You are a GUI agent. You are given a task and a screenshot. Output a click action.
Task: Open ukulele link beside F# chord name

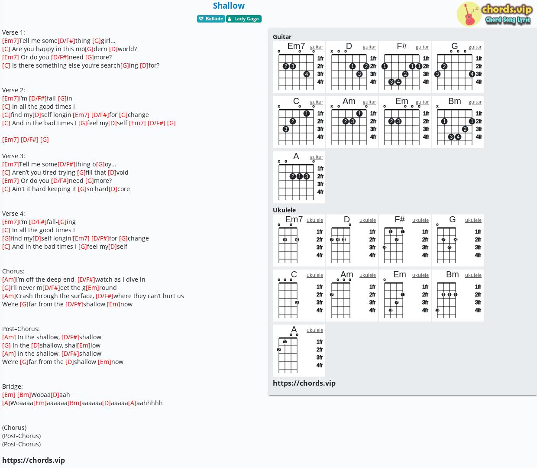[x=421, y=220]
